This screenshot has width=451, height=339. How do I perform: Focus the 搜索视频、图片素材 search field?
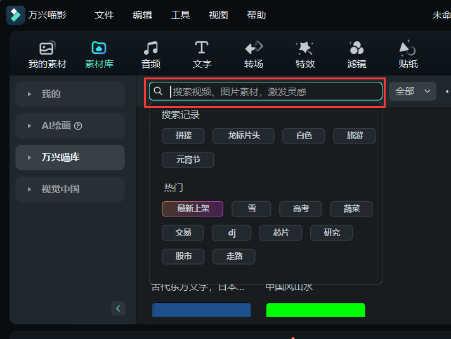coord(266,91)
